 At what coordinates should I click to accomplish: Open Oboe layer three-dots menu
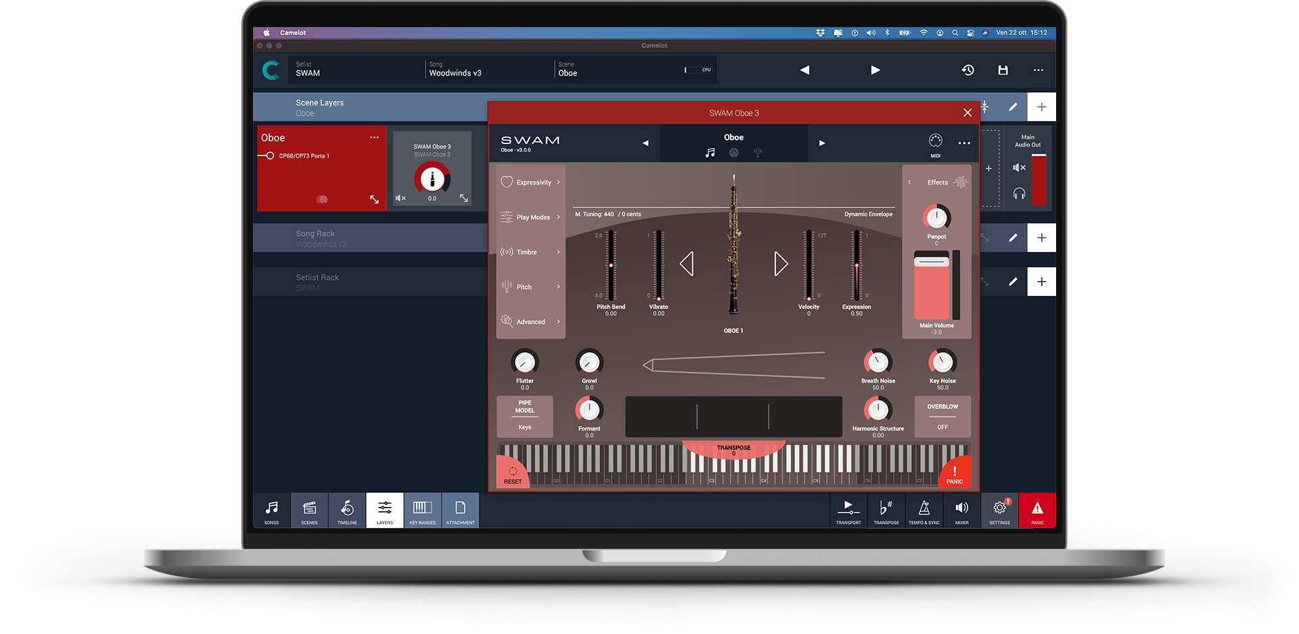tap(374, 137)
